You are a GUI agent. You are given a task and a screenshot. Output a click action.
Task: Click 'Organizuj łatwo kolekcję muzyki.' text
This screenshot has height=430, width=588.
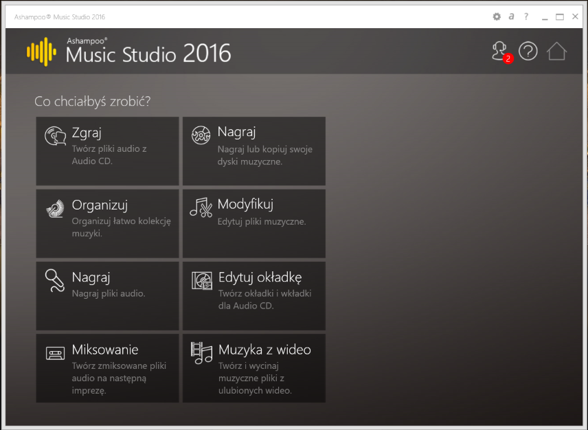pos(121,227)
